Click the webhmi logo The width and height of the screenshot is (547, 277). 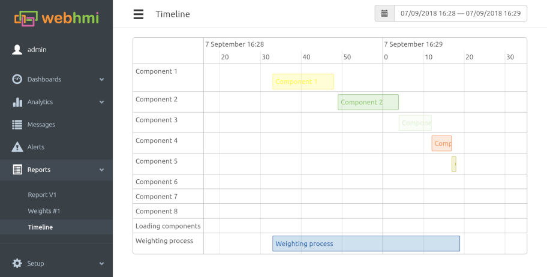point(56,18)
